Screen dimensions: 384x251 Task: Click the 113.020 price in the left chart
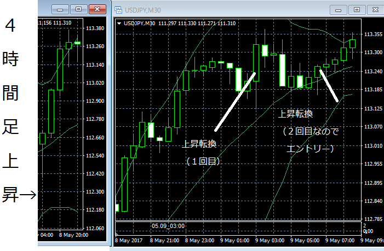[95, 83]
